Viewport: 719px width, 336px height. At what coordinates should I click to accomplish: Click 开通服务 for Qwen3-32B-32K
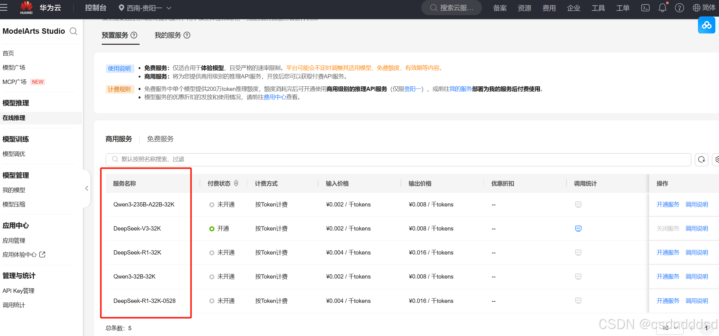click(x=668, y=277)
